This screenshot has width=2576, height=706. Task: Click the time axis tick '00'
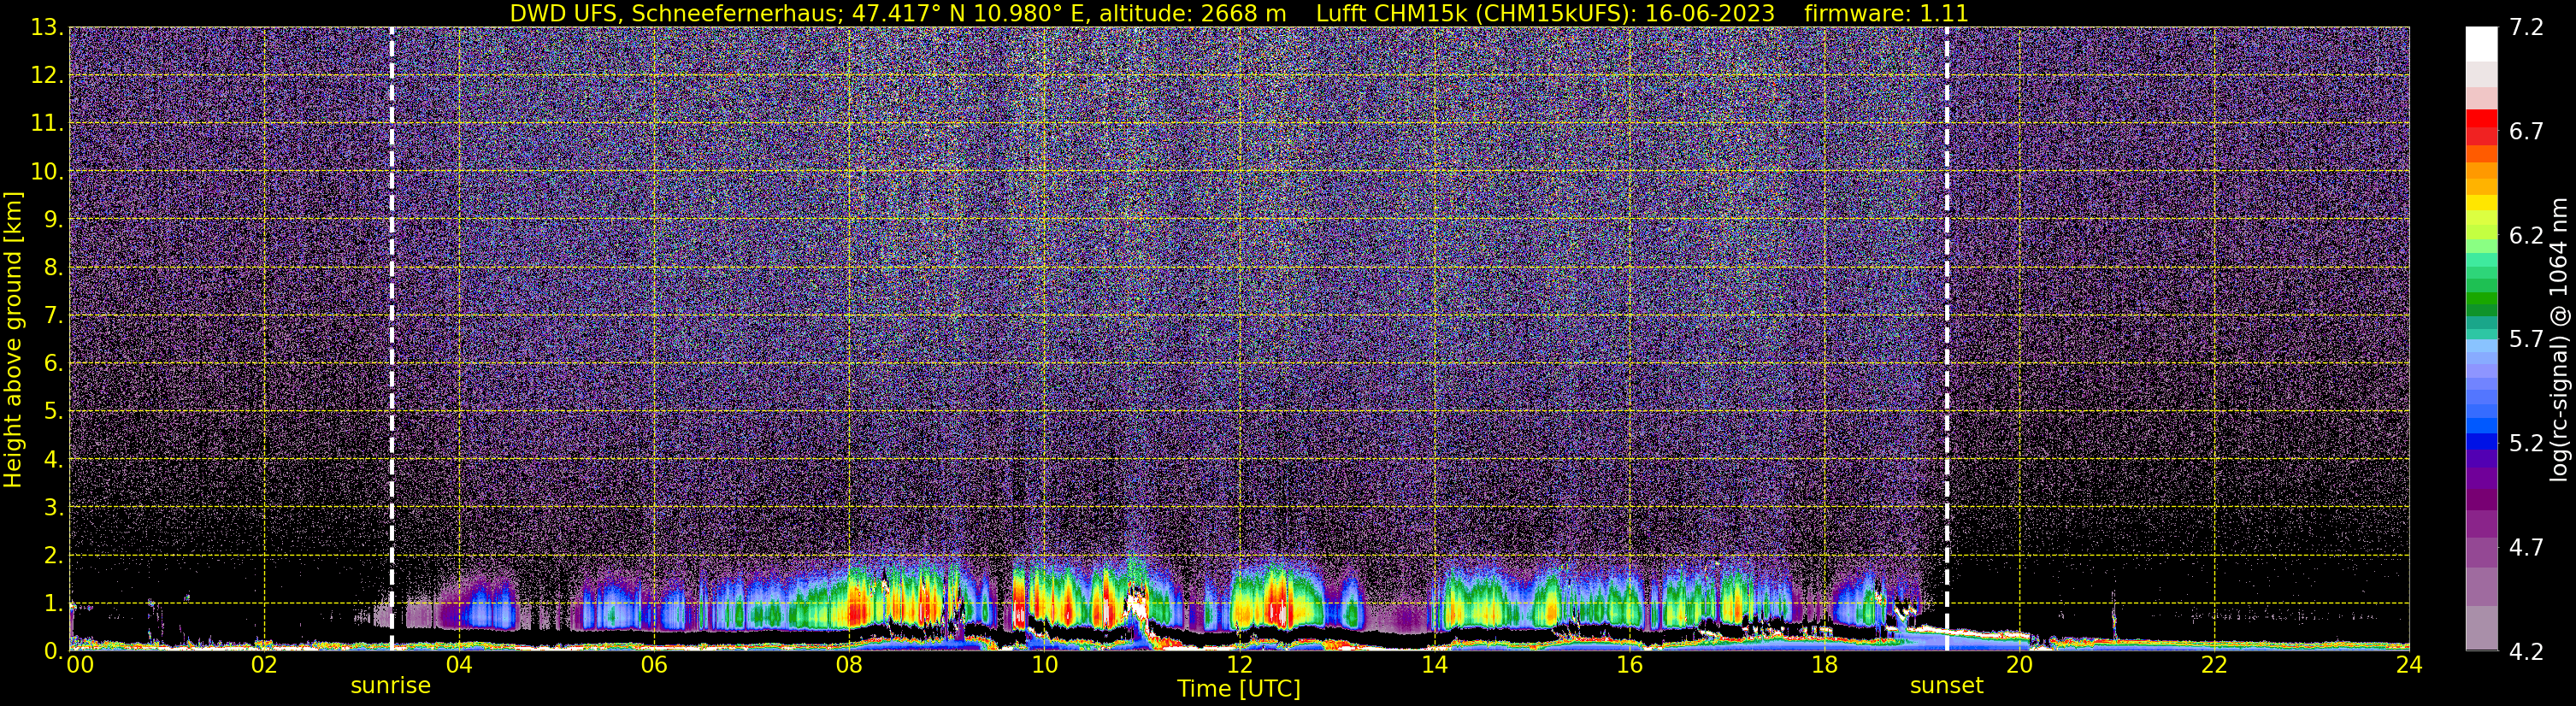[x=80, y=665]
